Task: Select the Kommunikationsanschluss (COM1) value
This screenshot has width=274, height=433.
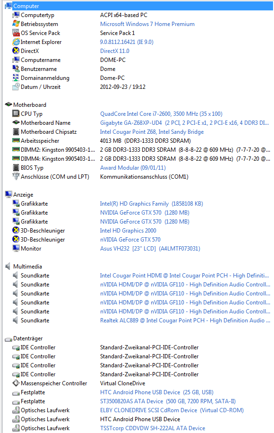Action: [x=144, y=177]
